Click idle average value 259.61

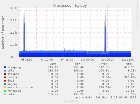click(104, 71)
